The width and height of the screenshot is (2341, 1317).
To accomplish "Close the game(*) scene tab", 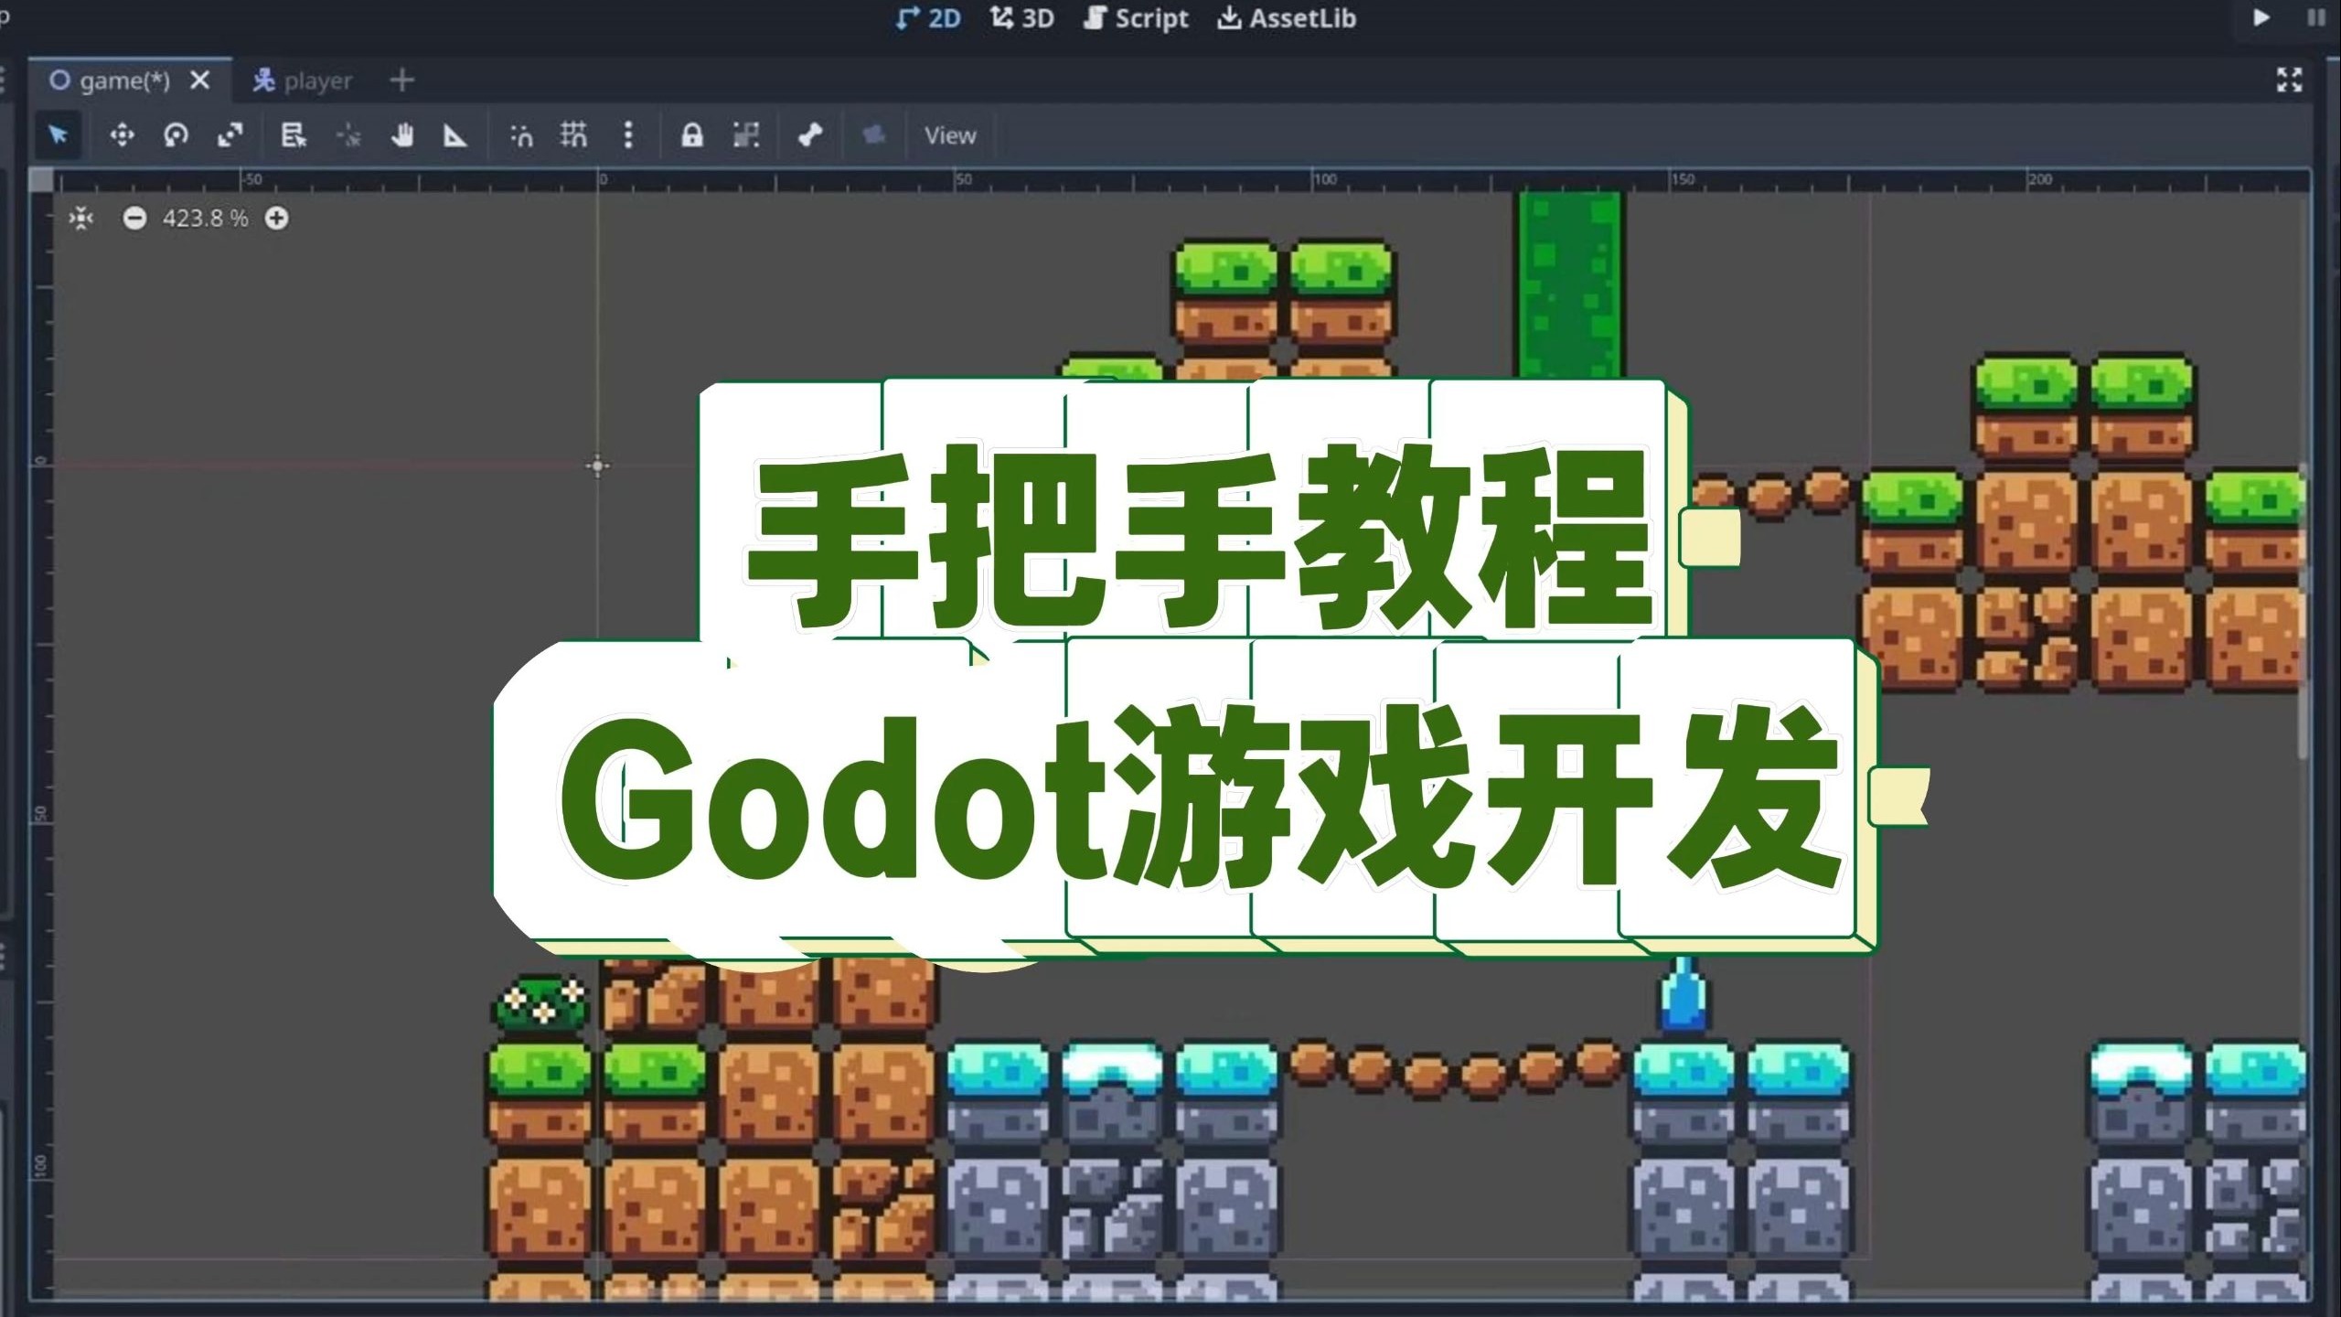I will tap(199, 80).
